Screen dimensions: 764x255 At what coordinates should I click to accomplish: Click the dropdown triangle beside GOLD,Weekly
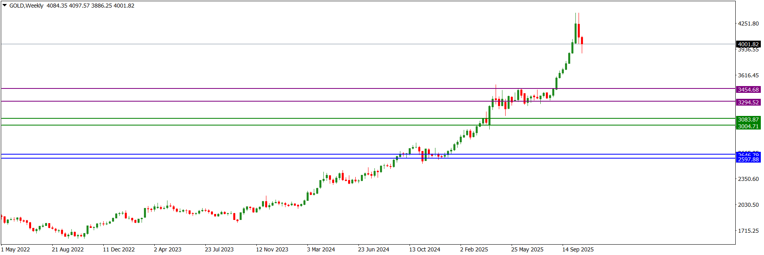click(x=5, y=6)
